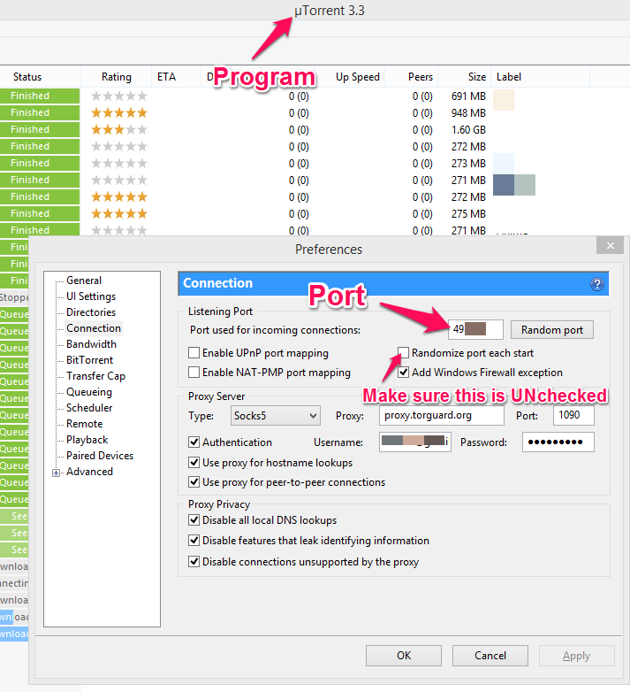The image size is (630, 692).
Task: Click Finished status of 1.60 GB torrent
Action: [40, 129]
